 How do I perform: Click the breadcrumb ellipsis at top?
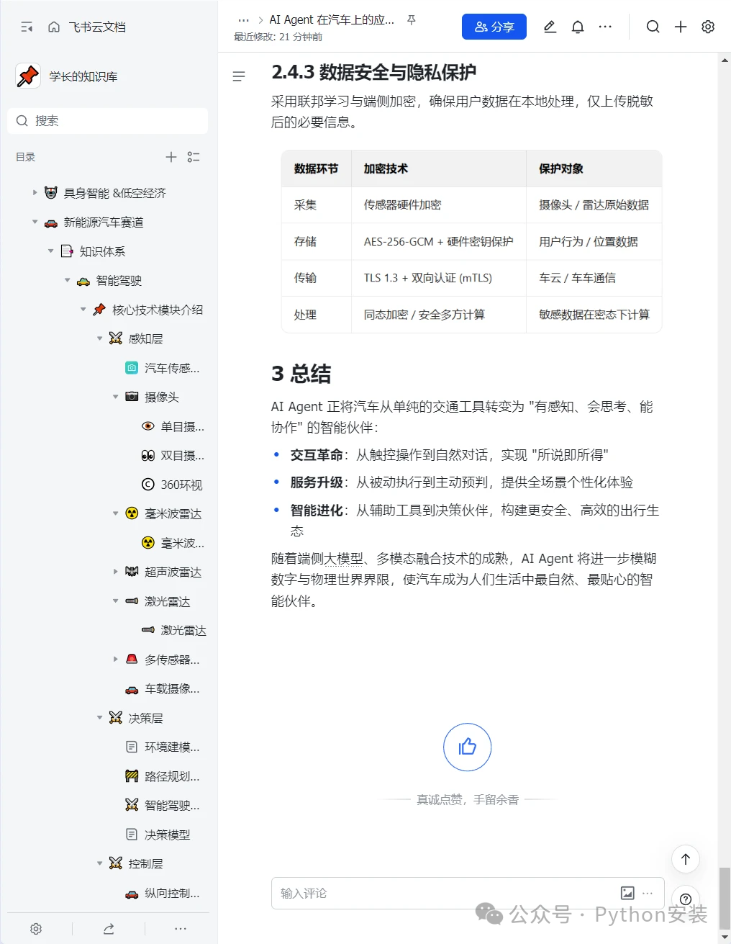point(244,20)
